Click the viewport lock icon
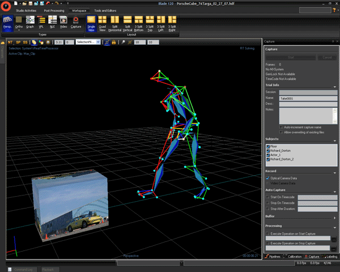The width and height of the screenshot is (340, 272). tap(114, 42)
